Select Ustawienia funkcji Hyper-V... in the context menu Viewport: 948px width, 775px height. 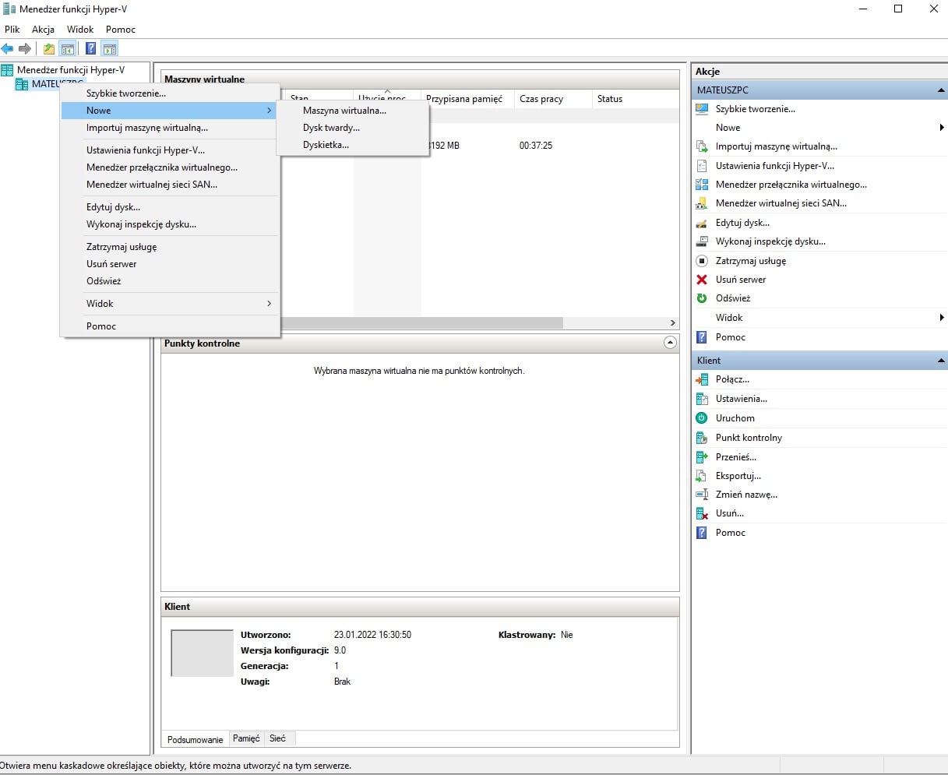(x=170, y=150)
